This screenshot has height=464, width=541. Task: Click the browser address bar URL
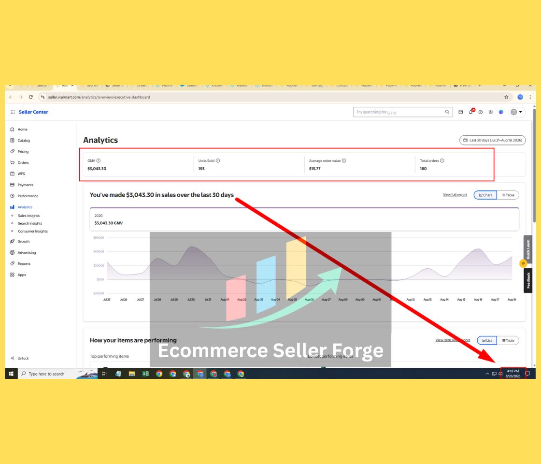point(99,97)
